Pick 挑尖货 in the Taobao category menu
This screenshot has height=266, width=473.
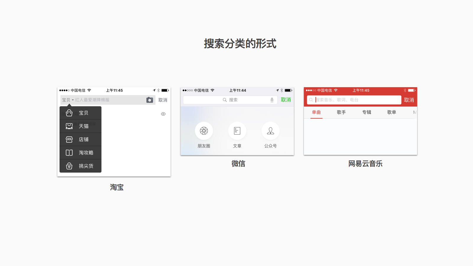click(80, 166)
